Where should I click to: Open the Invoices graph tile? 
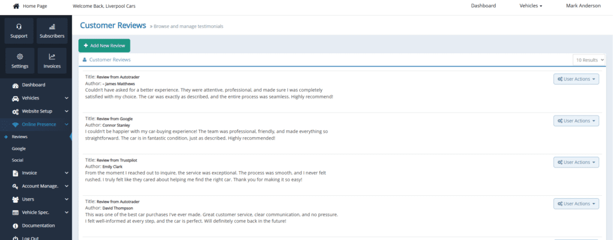[52, 61]
